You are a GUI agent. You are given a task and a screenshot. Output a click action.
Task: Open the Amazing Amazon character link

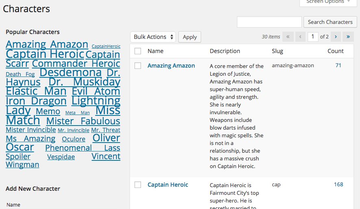click(171, 66)
